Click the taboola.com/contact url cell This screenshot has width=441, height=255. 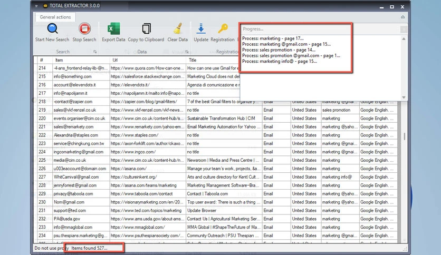click(148, 194)
